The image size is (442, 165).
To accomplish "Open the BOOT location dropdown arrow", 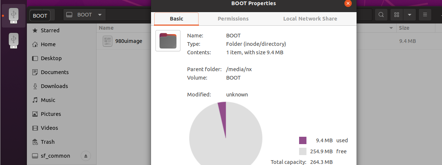I will tap(100, 15).
